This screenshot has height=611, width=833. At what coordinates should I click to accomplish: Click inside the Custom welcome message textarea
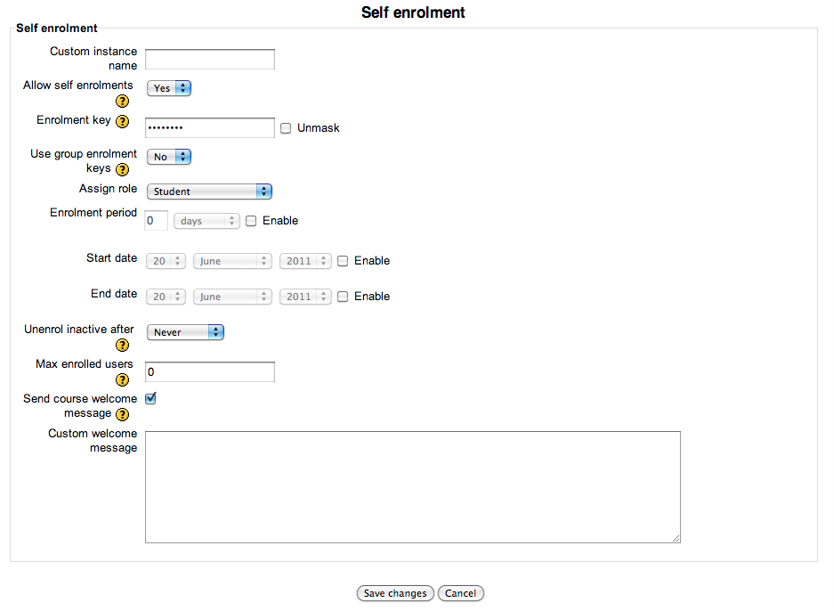pyautogui.click(x=413, y=487)
